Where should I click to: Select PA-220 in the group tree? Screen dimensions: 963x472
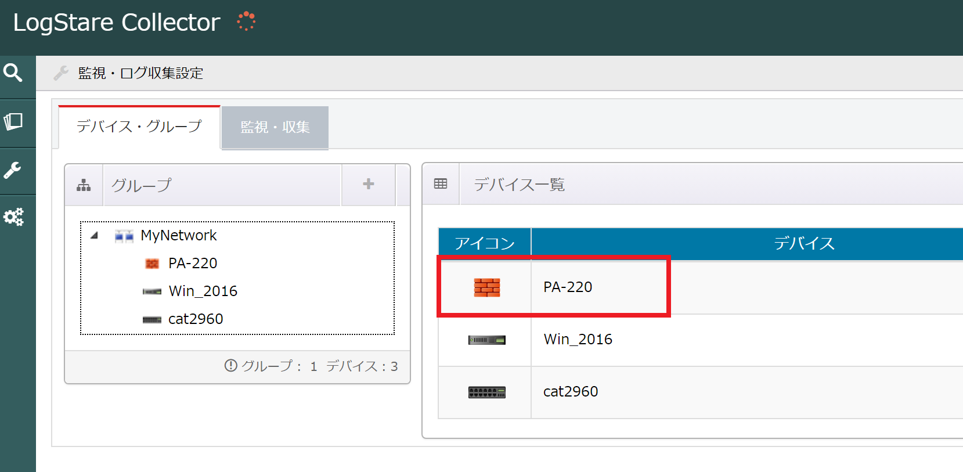(x=193, y=263)
